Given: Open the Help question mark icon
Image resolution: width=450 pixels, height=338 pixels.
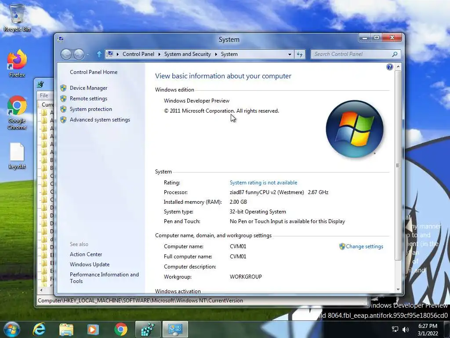Looking at the screenshot, I should pos(389,67).
